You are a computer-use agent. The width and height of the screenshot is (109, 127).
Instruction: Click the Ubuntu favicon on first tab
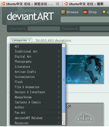point(3,4)
